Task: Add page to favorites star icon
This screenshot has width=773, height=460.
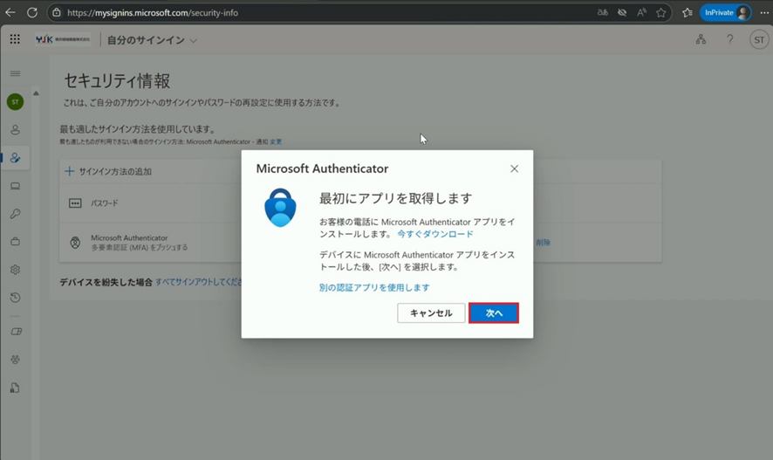Action: [661, 12]
